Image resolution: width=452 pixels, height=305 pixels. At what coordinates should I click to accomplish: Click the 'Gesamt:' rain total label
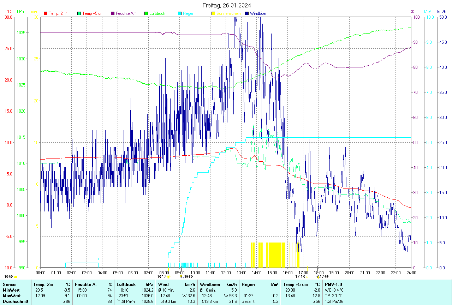tap(248, 301)
